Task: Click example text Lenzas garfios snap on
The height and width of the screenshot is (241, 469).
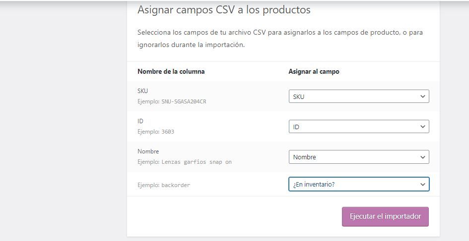Action: coord(197,162)
